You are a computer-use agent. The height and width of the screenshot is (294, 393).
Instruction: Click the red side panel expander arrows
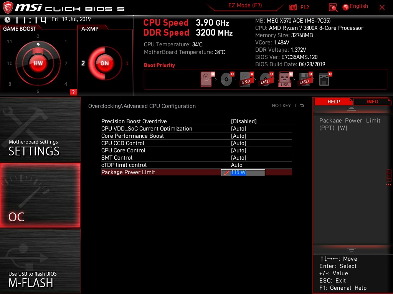point(388,185)
